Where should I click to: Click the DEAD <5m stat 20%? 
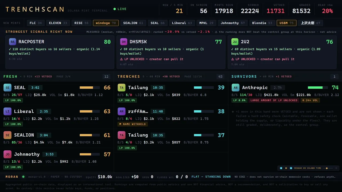tap(327, 11)
